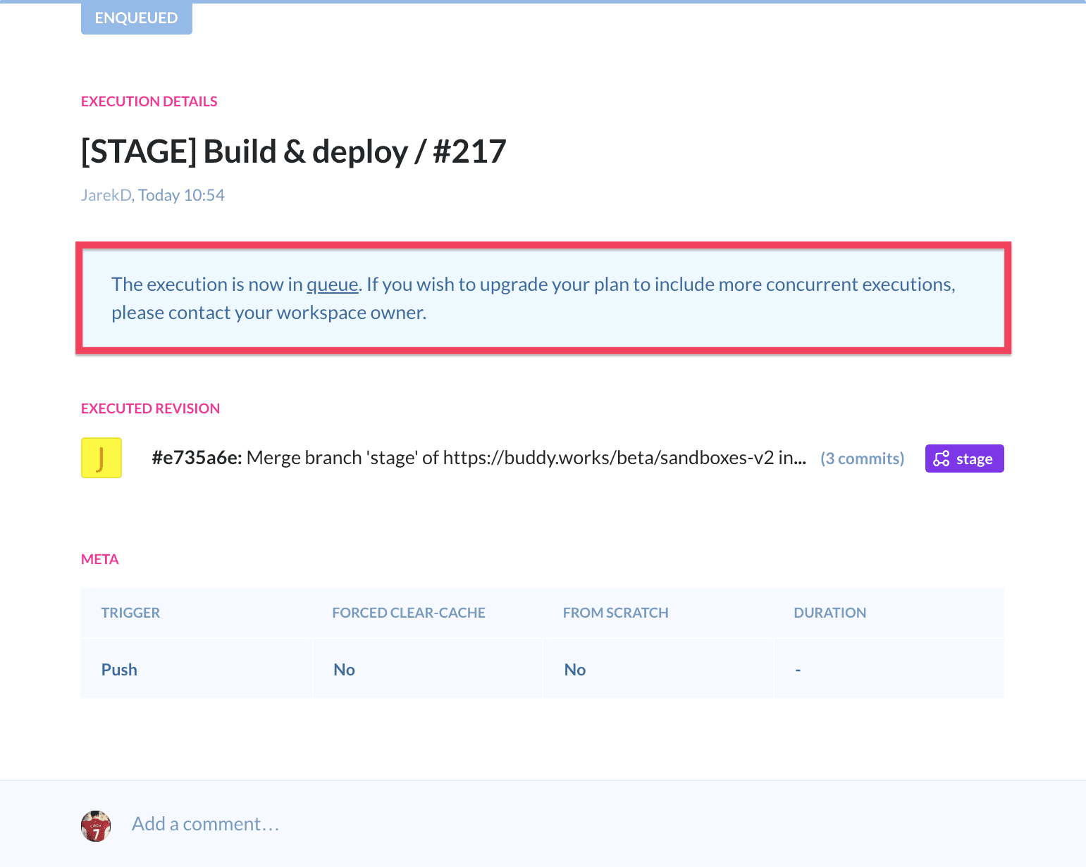Focus the Add a comment field

206,824
